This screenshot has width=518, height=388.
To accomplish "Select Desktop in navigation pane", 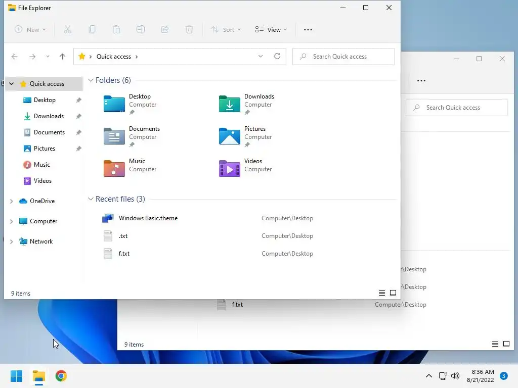I will pos(45,100).
